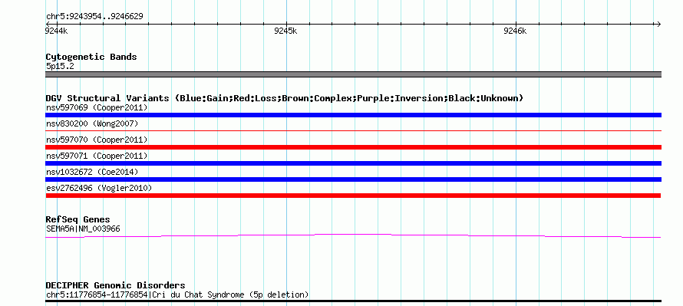
Task: Click the 9244k ruler label
Action: (57, 31)
